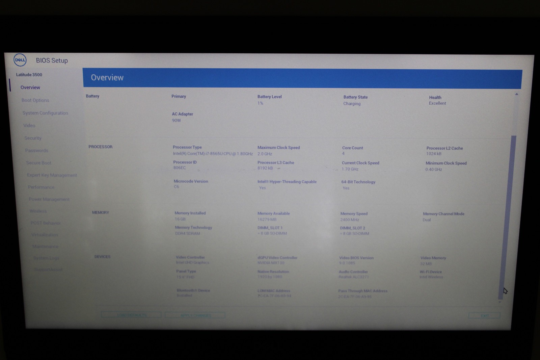The image size is (540, 360).
Task: Click the vertical scrollbar thumb
Action: pyautogui.click(x=507, y=217)
